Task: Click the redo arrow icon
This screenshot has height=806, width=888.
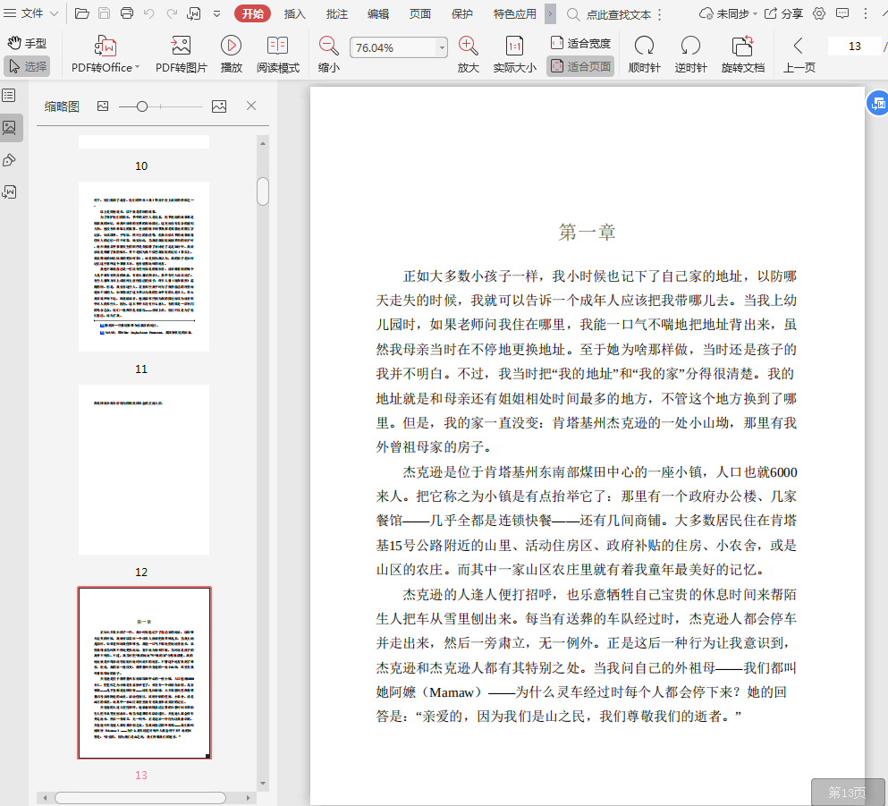Action: (x=172, y=13)
